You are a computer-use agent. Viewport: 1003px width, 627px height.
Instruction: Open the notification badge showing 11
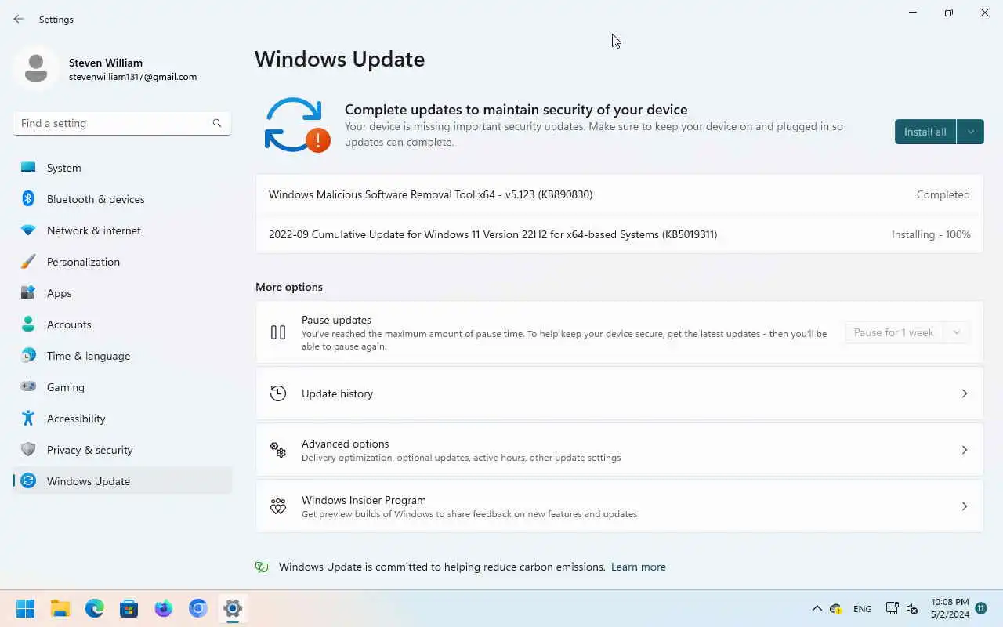click(981, 608)
